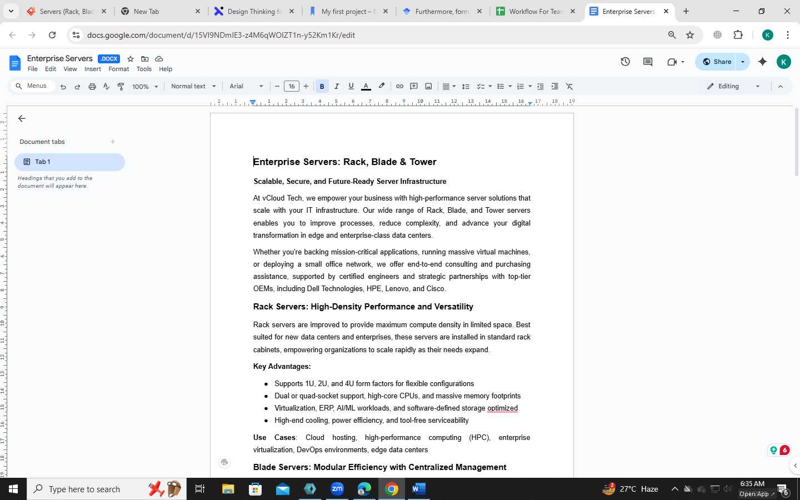Image resolution: width=800 pixels, height=500 pixels.
Task: Open version history clock icon
Action: [625, 62]
